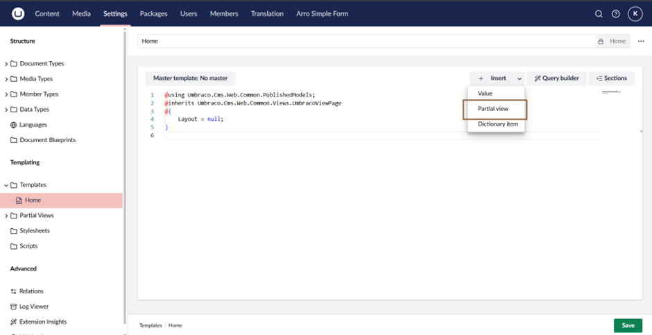Expand the Media Types tree node
Viewport: 652px width, 335px height.
pos(6,79)
